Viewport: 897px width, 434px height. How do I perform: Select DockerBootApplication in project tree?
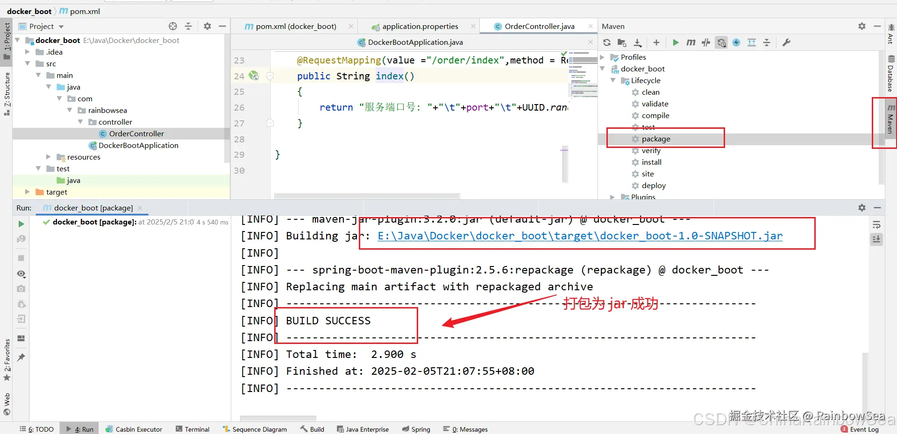coord(138,145)
